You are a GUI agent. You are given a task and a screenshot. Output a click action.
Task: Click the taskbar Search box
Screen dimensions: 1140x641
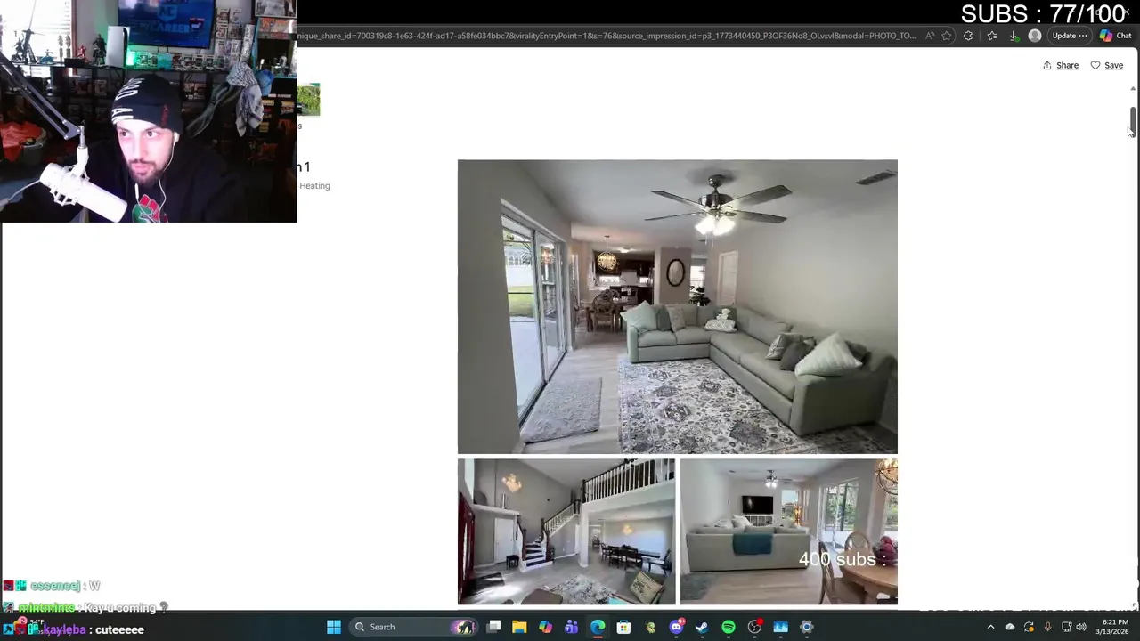pyautogui.click(x=415, y=627)
